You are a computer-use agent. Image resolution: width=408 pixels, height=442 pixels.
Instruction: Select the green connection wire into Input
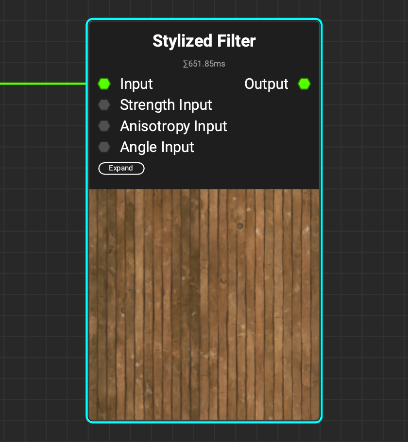click(43, 84)
